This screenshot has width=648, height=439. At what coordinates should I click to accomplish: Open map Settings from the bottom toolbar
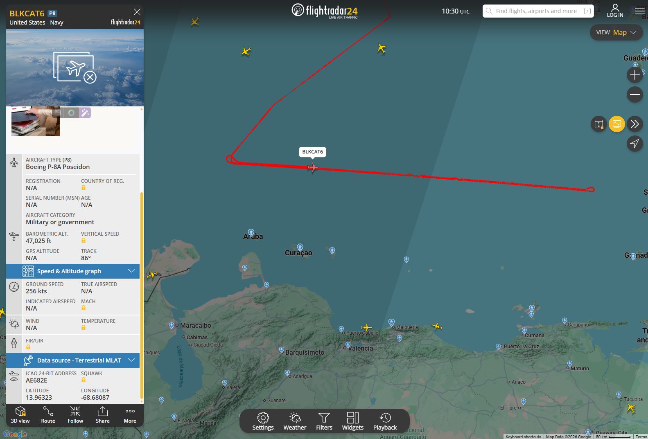(263, 421)
